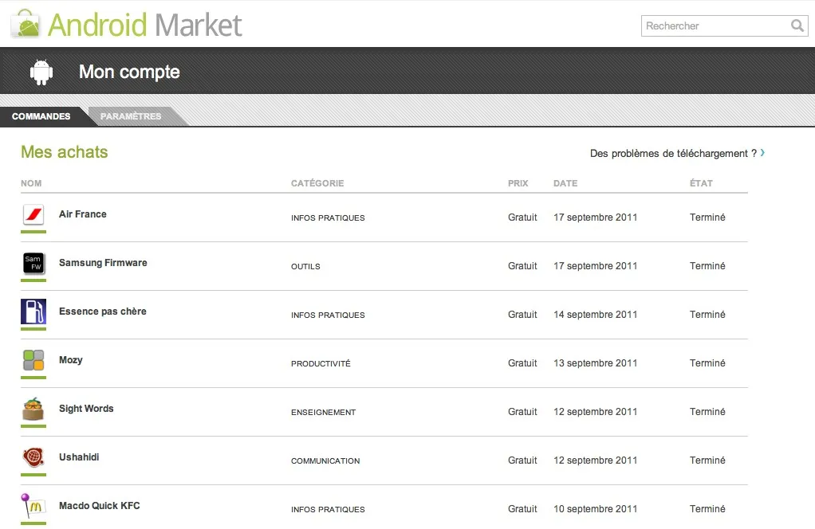Screen dimensions: 815x529
Task: Switch to the Commandes tab
Action: [x=41, y=116]
